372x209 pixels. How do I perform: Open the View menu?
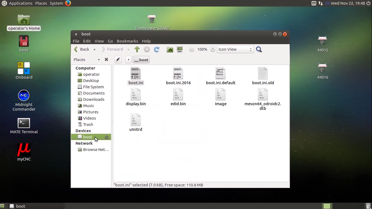(99, 41)
